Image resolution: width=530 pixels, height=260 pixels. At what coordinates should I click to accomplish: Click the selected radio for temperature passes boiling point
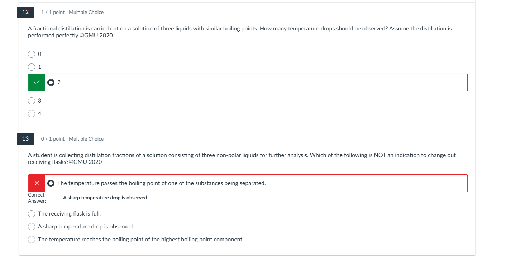(51, 183)
